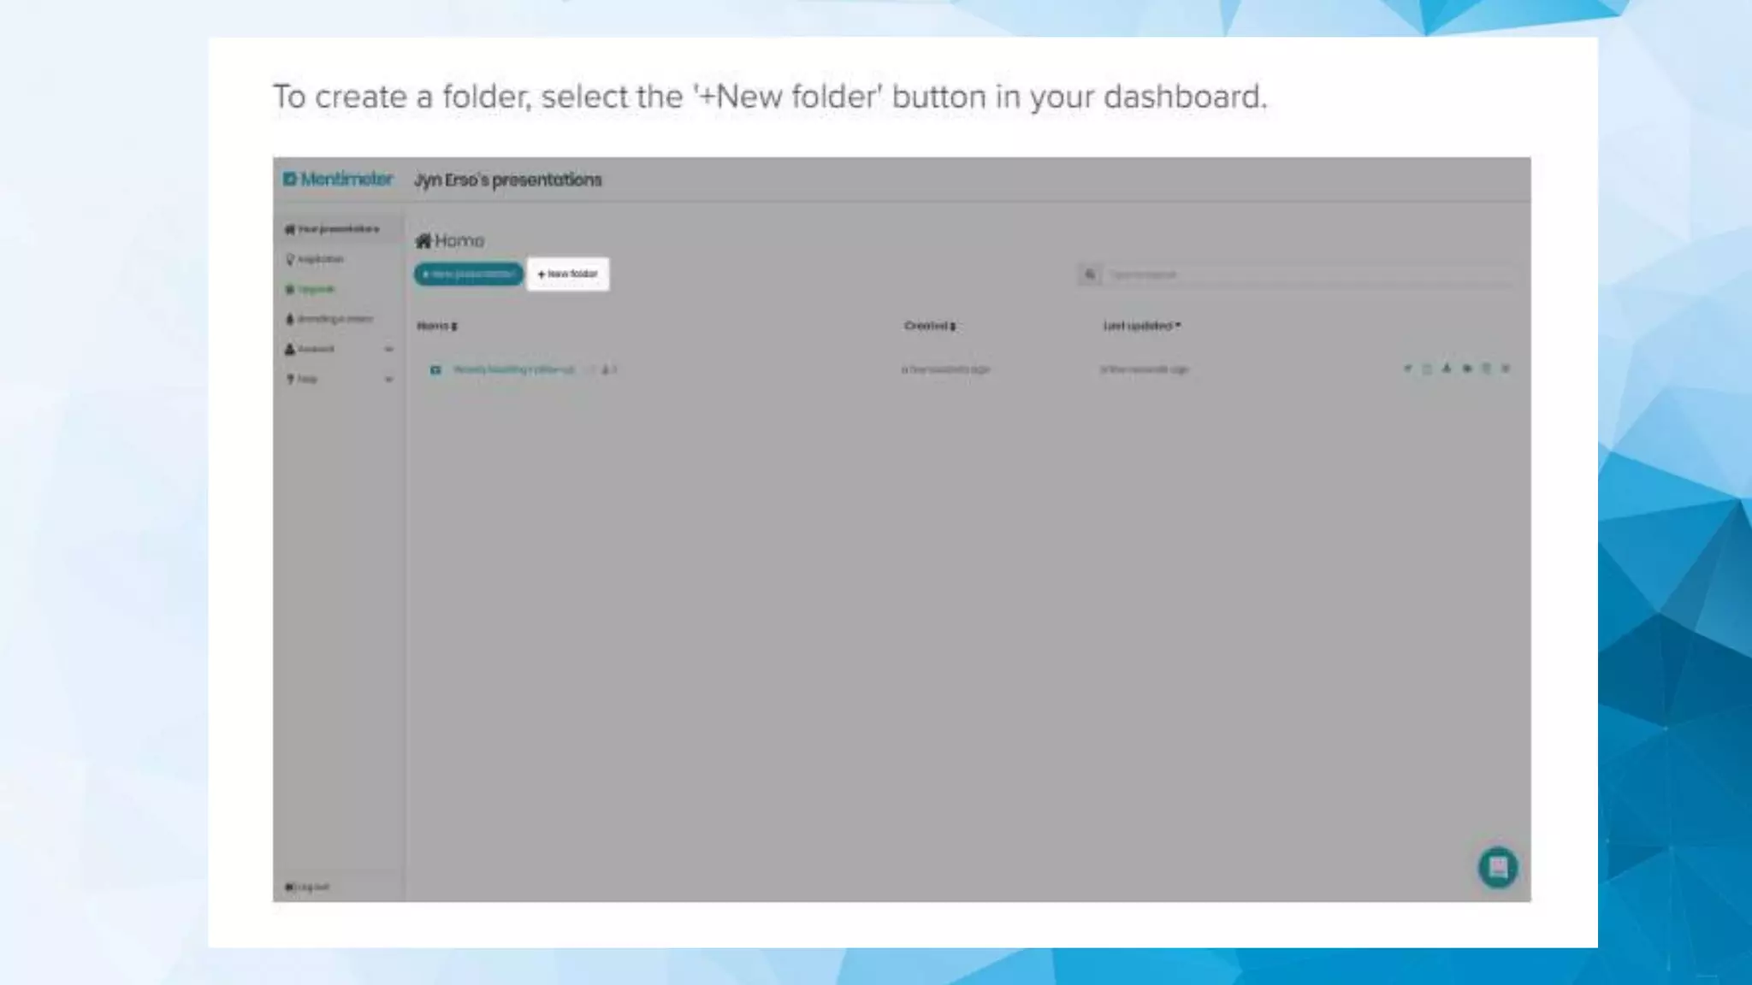Click the green Upgrade sidebar link
This screenshot has height=985, width=1752.
pos(315,289)
